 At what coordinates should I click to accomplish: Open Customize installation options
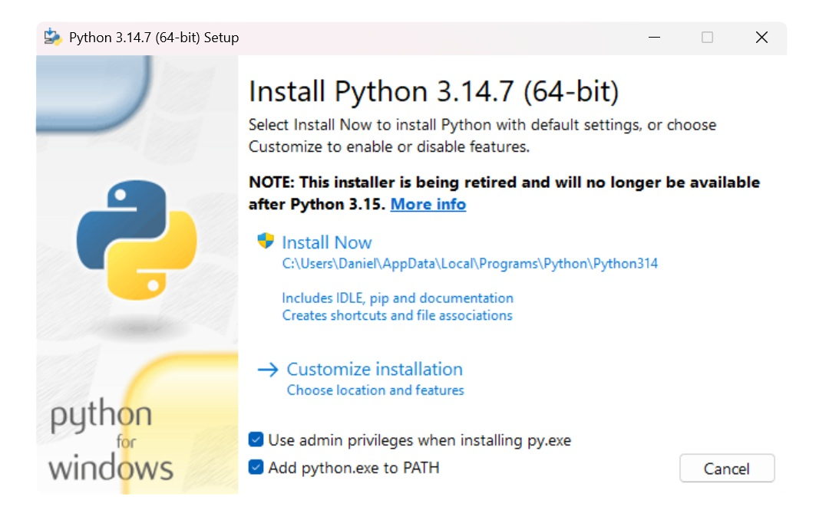point(375,369)
